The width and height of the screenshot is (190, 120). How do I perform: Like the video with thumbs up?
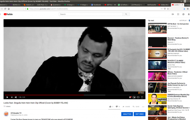point(110,106)
